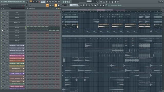The image size is (164, 92).
Task: Select the Massive X channel button
Action: pos(17,25)
